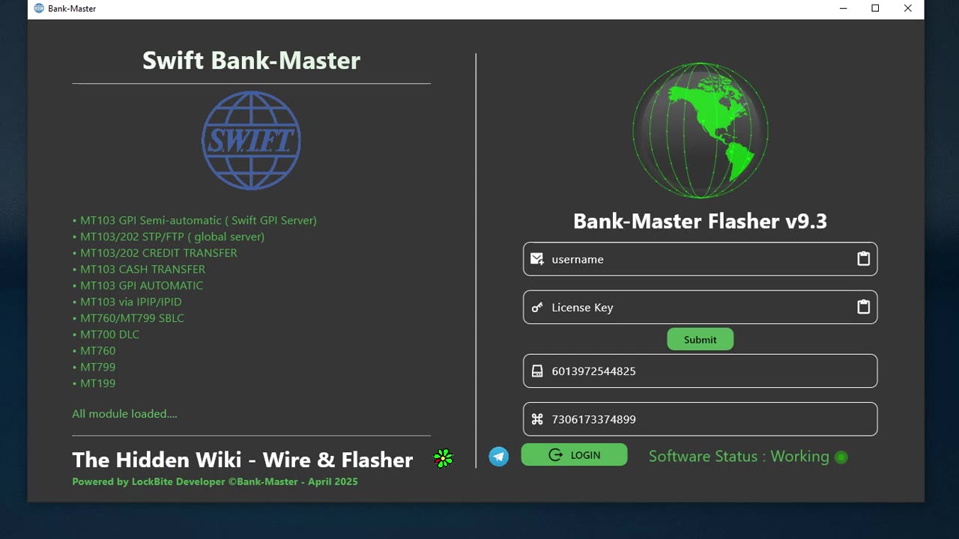Viewport: 959px width, 539px height.
Task: Click the envelope icon in username field
Action: (536, 259)
